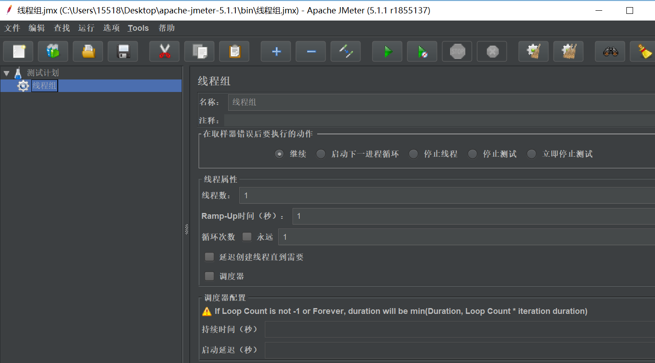Image resolution: width=655 pixels, height=363 pixels.
Task: Click the 调度器配置 section label
Action: [x=225, y=298]
